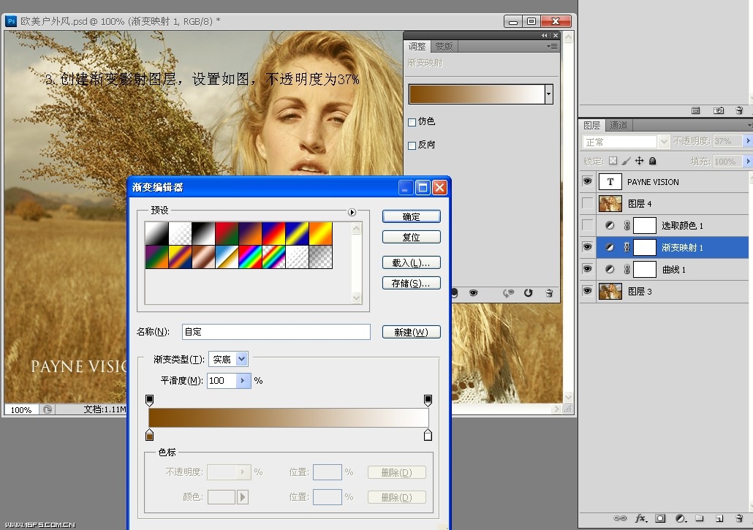Switch to the 图层 tab

click(x=591, y=125)
